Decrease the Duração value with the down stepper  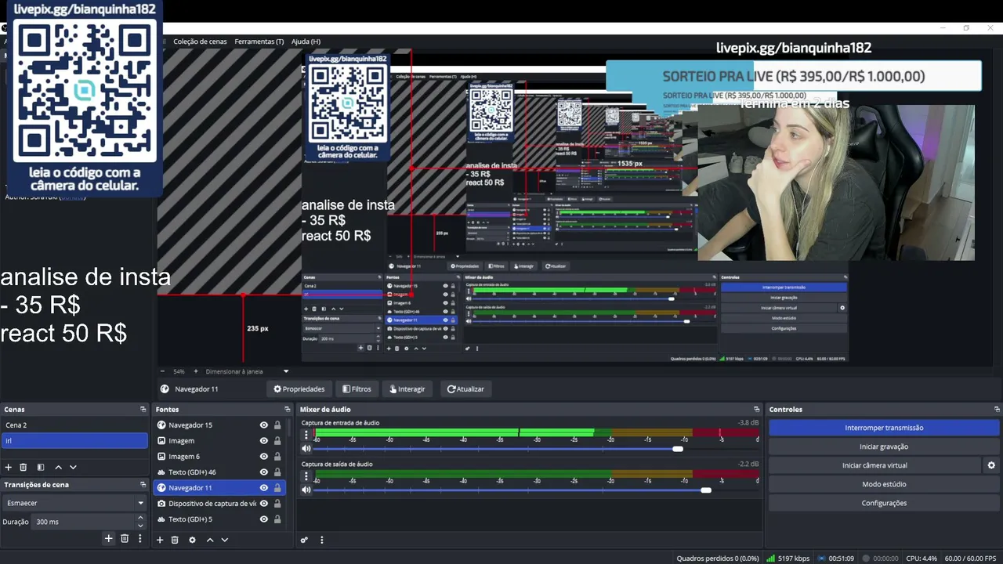[x=141, y=525]
